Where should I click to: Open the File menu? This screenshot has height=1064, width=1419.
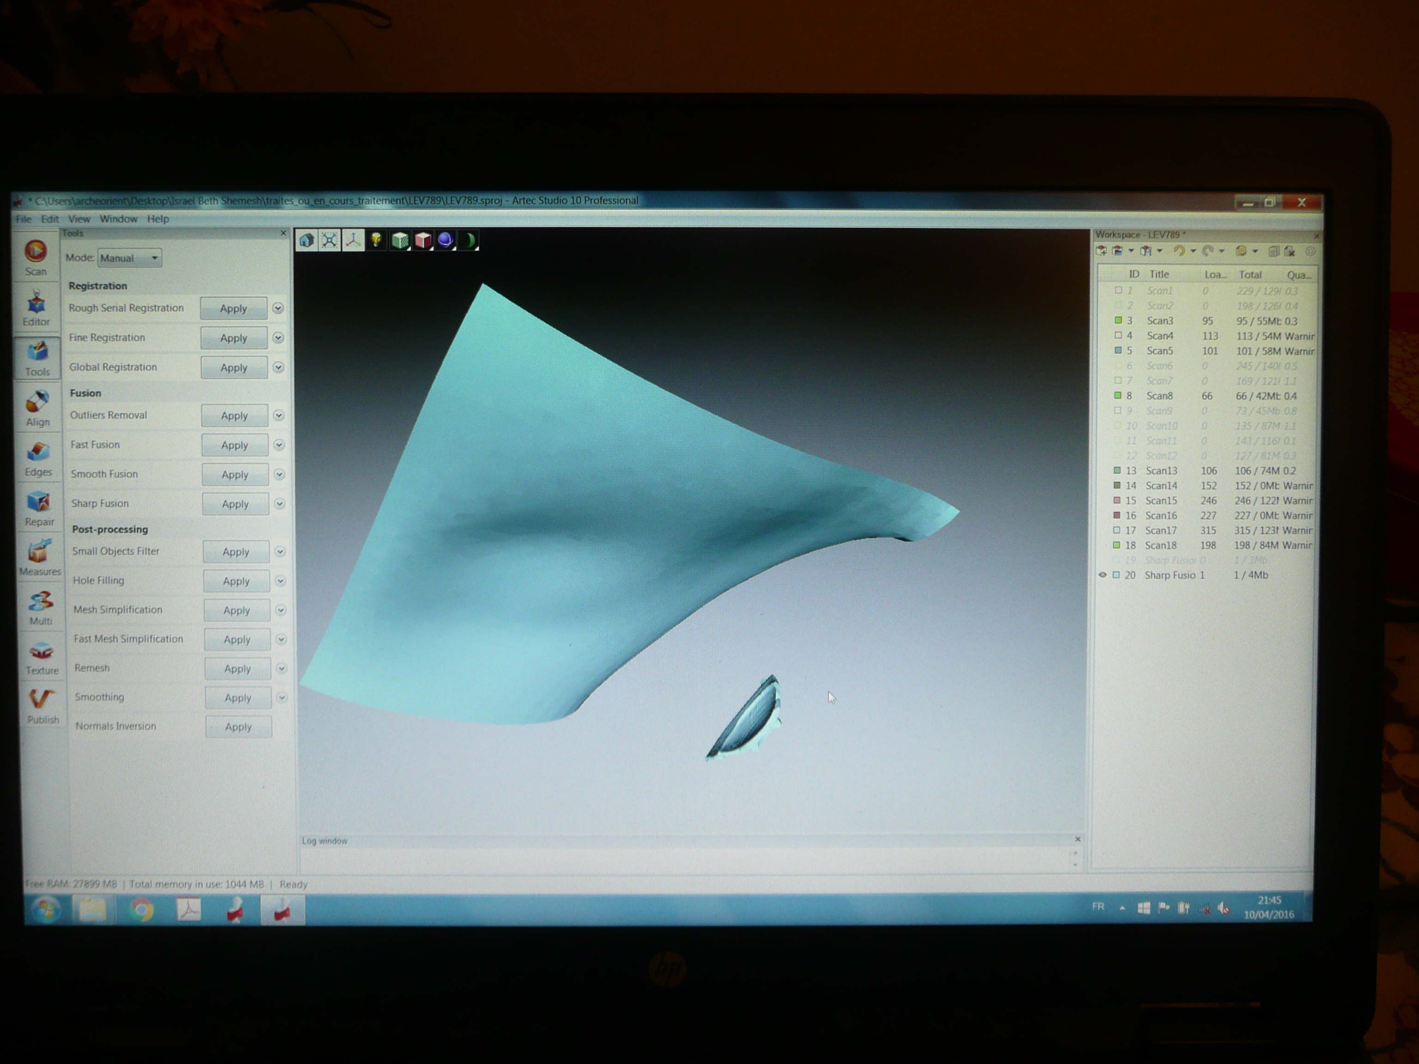tap(24, 219)
